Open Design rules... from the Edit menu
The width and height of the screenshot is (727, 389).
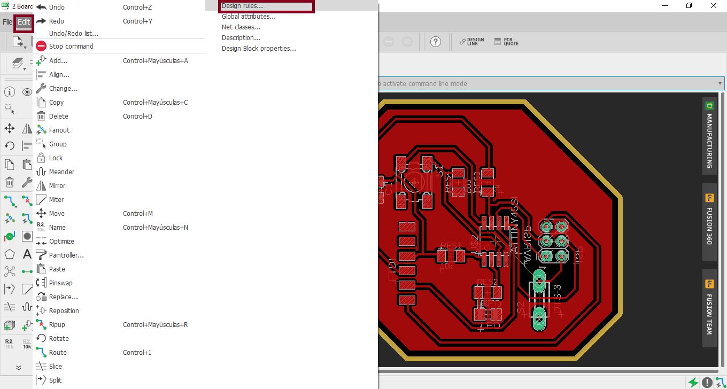[x=292, y=6]
